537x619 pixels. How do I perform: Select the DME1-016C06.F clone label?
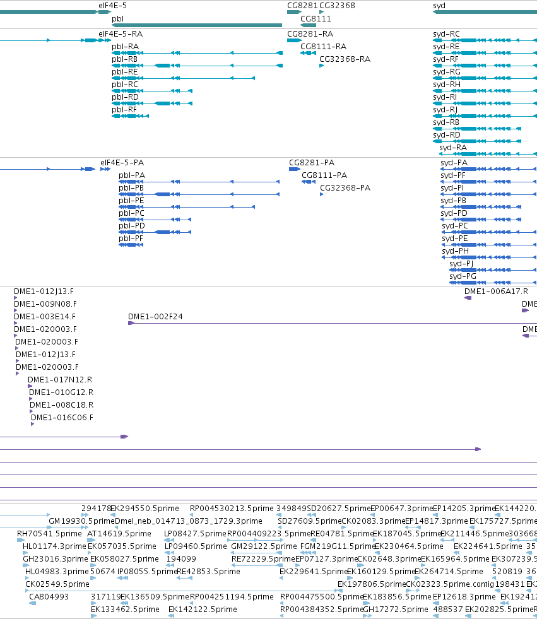[x=62, y=418]
